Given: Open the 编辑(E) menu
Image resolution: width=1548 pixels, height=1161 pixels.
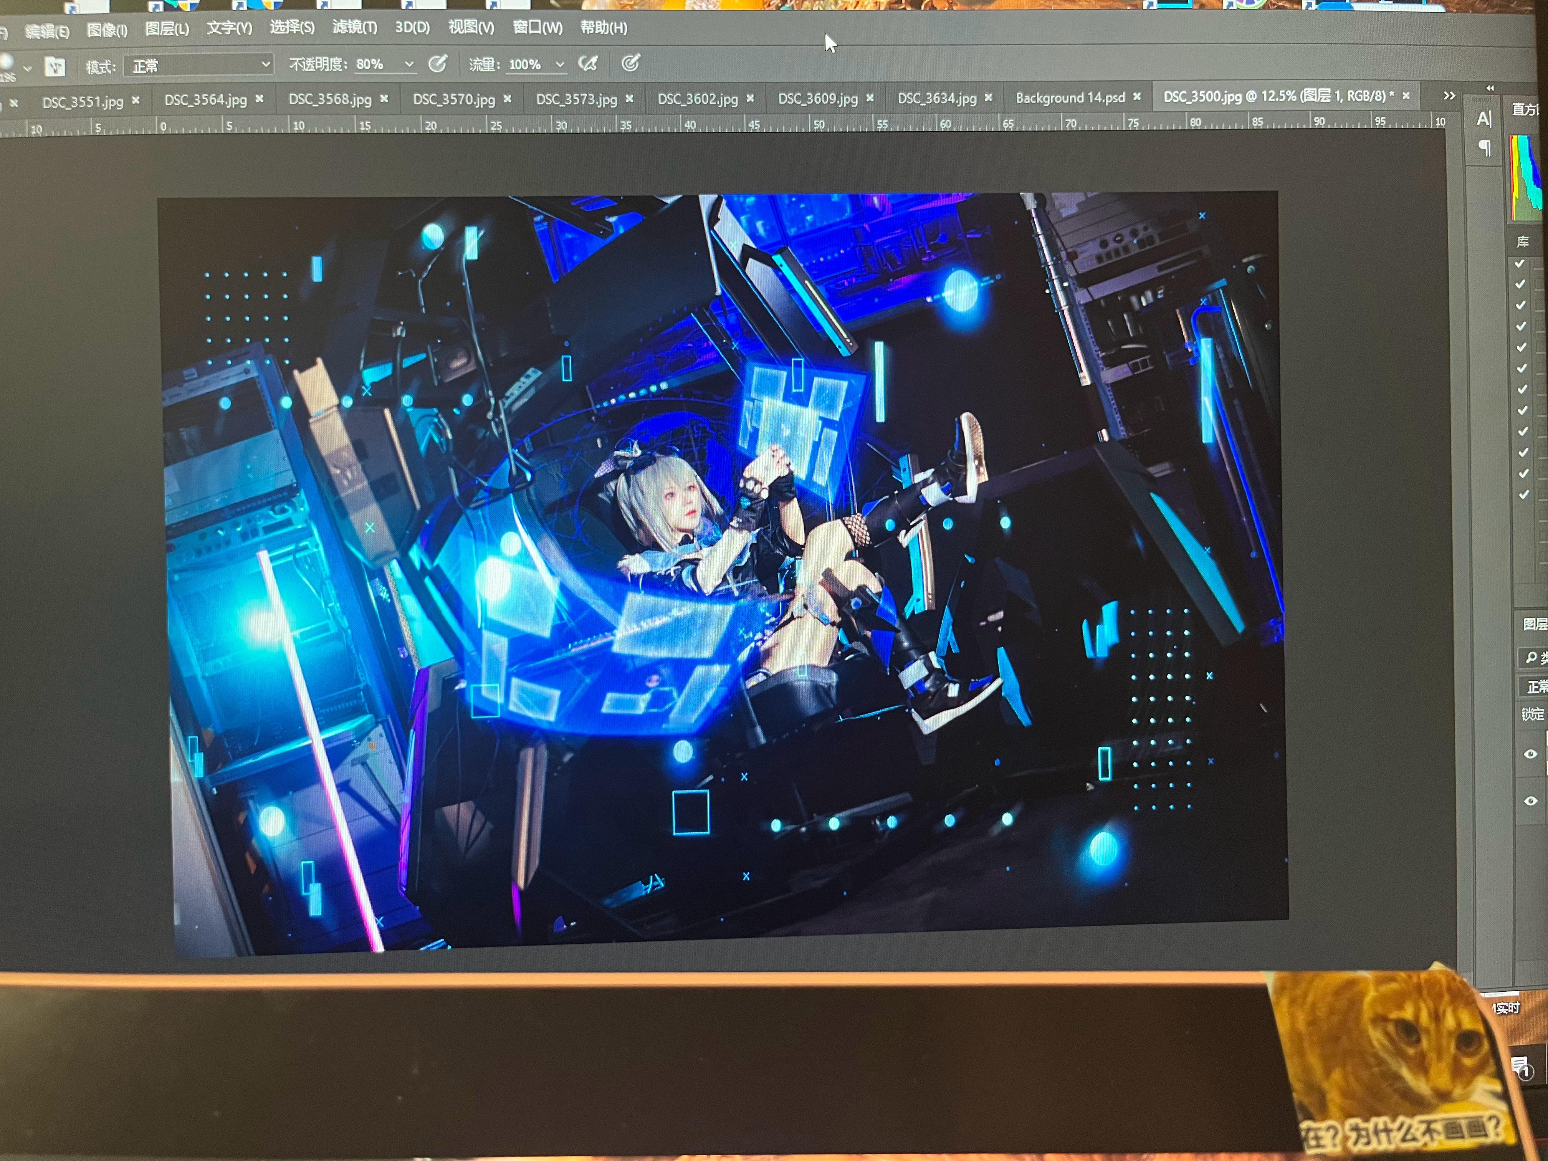Looking at the screenshot, I should pyautogui.click(x=47, y=31).
